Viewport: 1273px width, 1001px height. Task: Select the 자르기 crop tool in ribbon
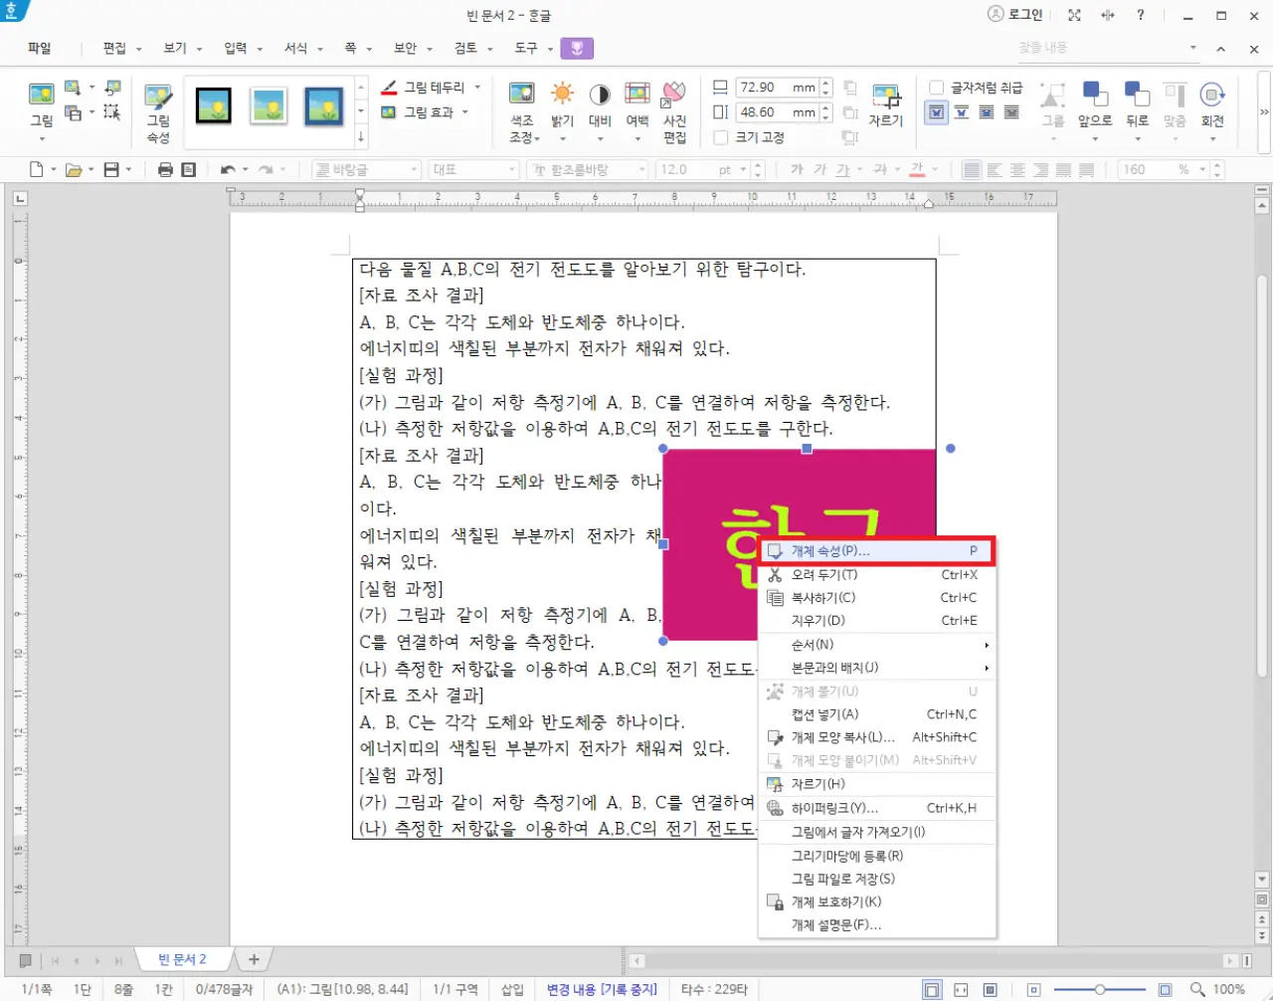885,105
